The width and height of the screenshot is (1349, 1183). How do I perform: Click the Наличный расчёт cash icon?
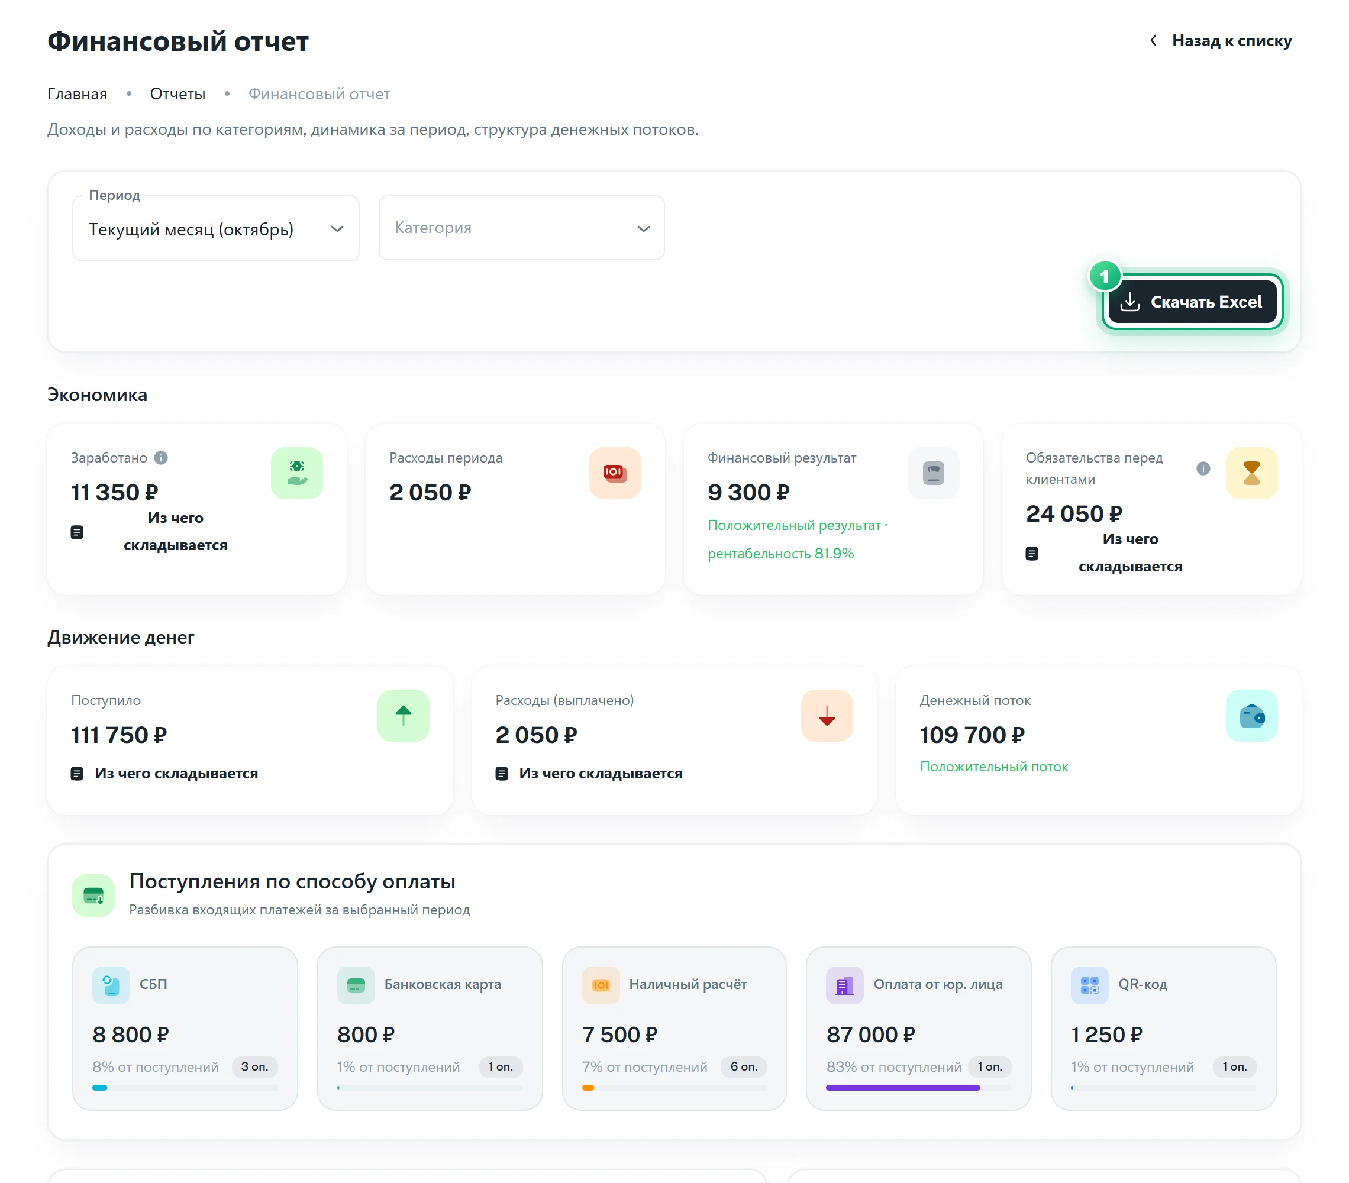coord(601,985)
